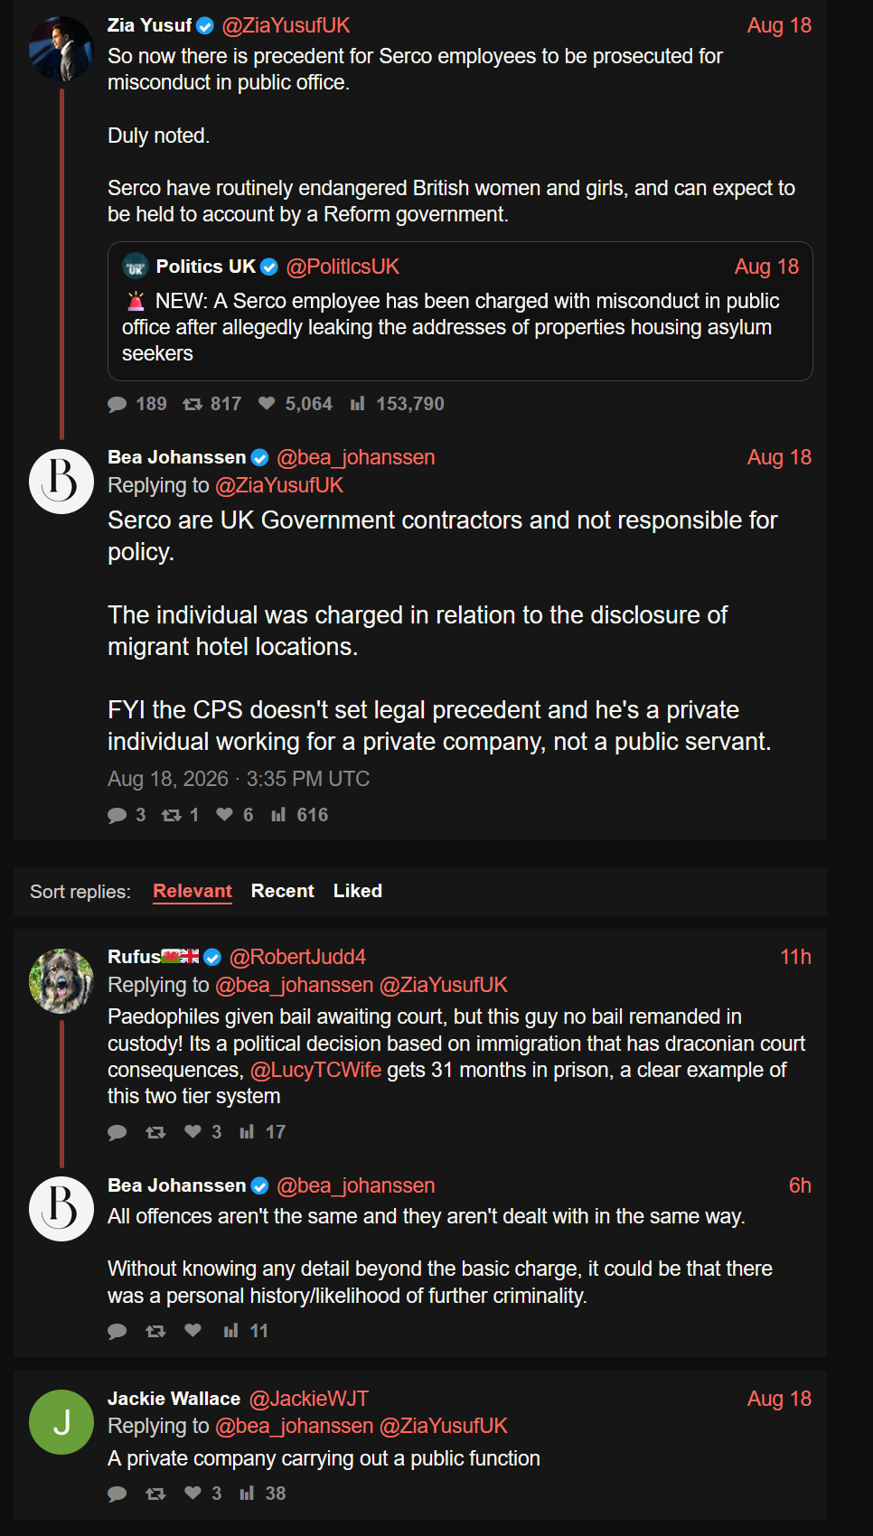The height and width of the screenshot is (1536, 873).
Task: Click heart icon with 5,064 likes
Action: pos(267,404)
